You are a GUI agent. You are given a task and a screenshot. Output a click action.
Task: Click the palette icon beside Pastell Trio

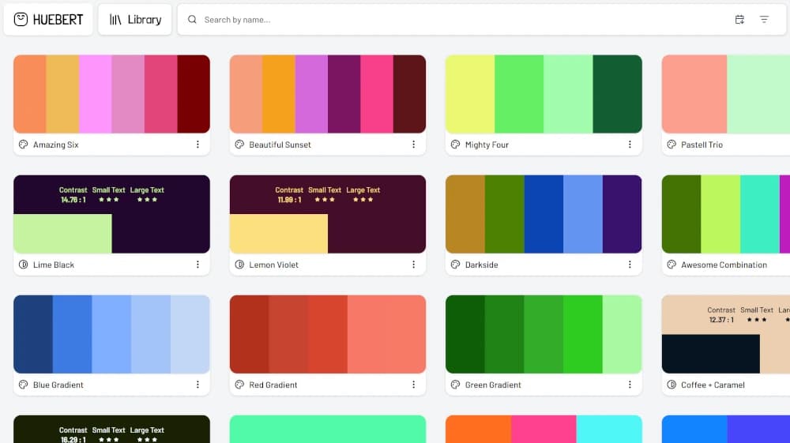(671, 145)
